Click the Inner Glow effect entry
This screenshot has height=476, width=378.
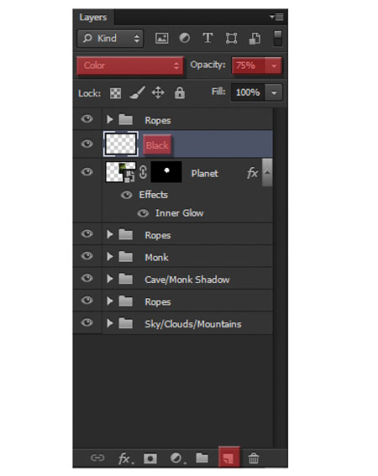point(179,213)
